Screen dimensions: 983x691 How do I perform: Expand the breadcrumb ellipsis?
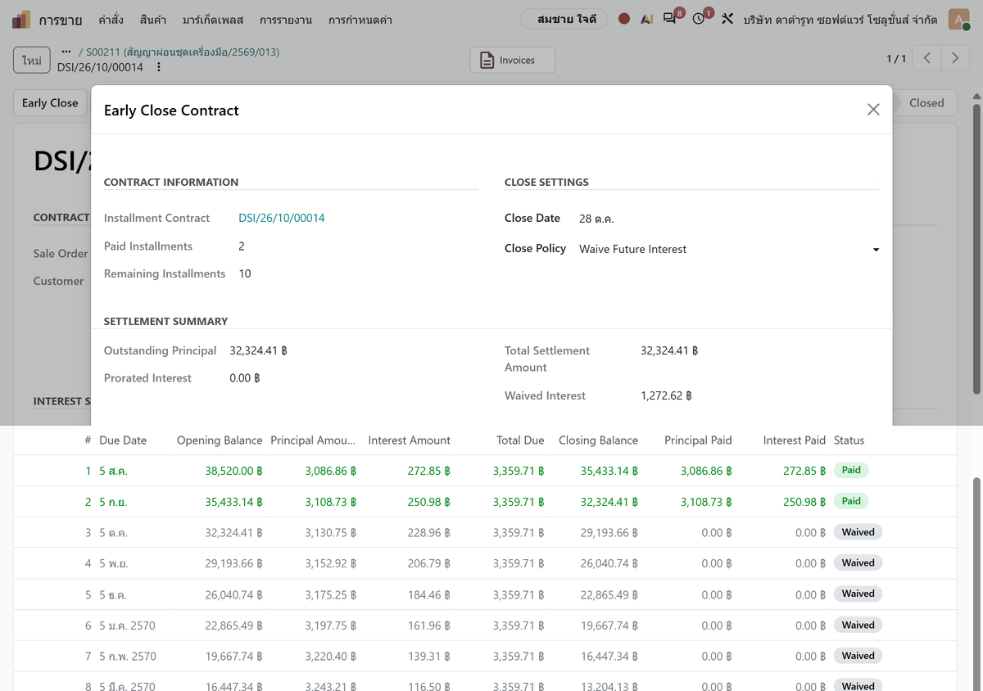point(66,52)
